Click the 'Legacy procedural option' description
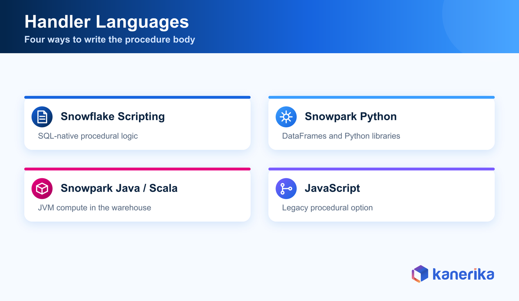 tap(327, 208)
